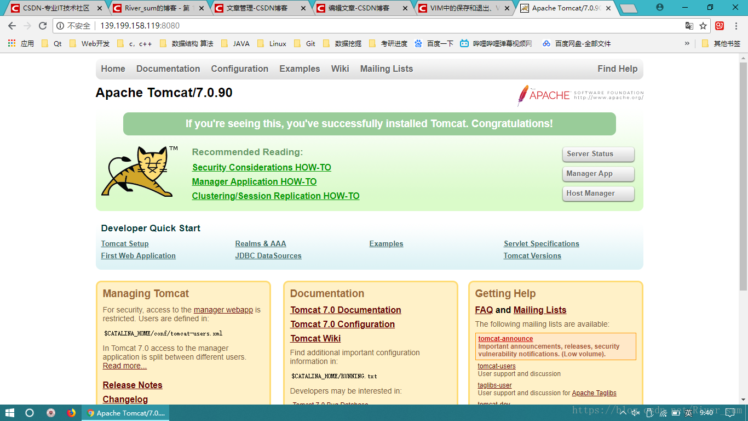Open Documentation in the Tomcat nav bar
Image resolution: width=748 pixels, height=421 pixels.
click(x=168, y=69)
